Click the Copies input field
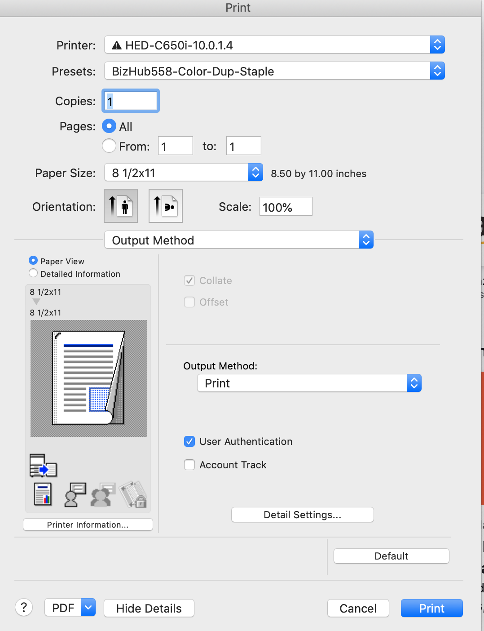 pyautogui.click(x=131, y=101)
